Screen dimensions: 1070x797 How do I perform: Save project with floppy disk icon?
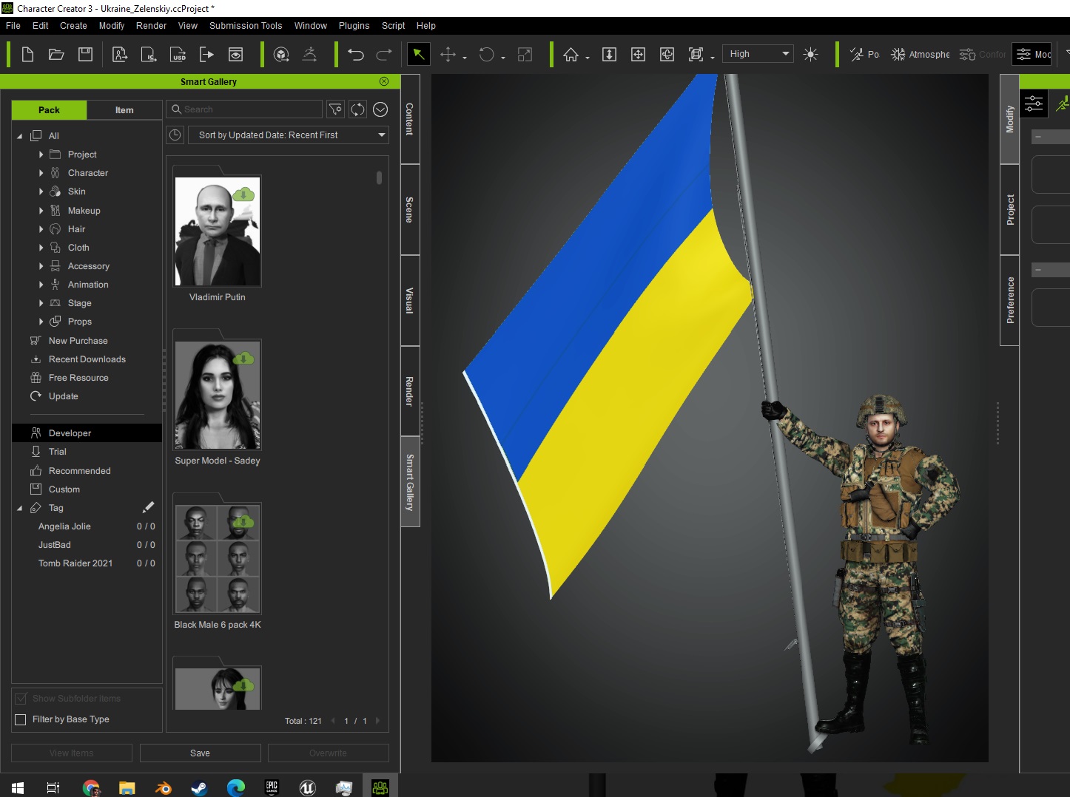point(85,54)
